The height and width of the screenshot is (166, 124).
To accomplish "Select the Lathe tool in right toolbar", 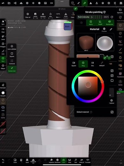I will point(120,59).
